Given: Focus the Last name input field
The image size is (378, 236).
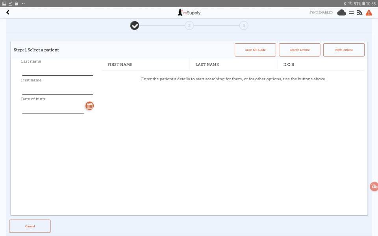Looking at the screenshot, I should click(57, 71).
